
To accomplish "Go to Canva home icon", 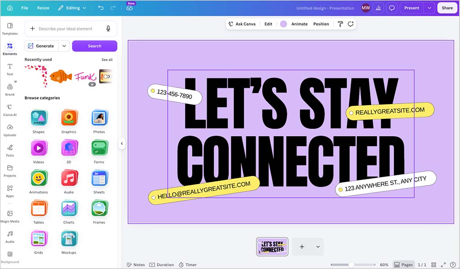I will [x=10, y=8].
